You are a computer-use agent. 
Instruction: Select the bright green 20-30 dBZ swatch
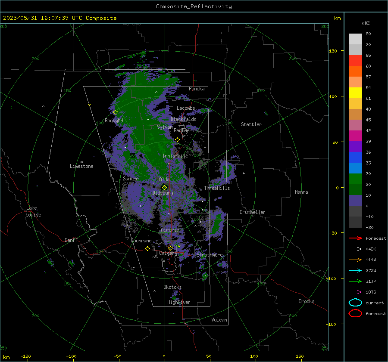355,179
